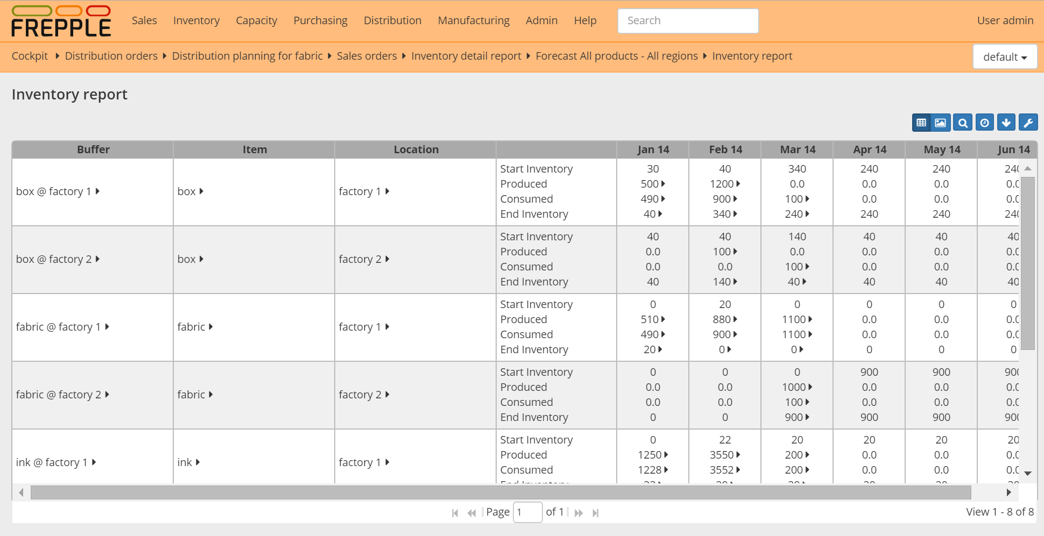Open drill-down triangle next to box @ factory 1
The width and height of the screenshot is (1044, 536).
[97, 191]
